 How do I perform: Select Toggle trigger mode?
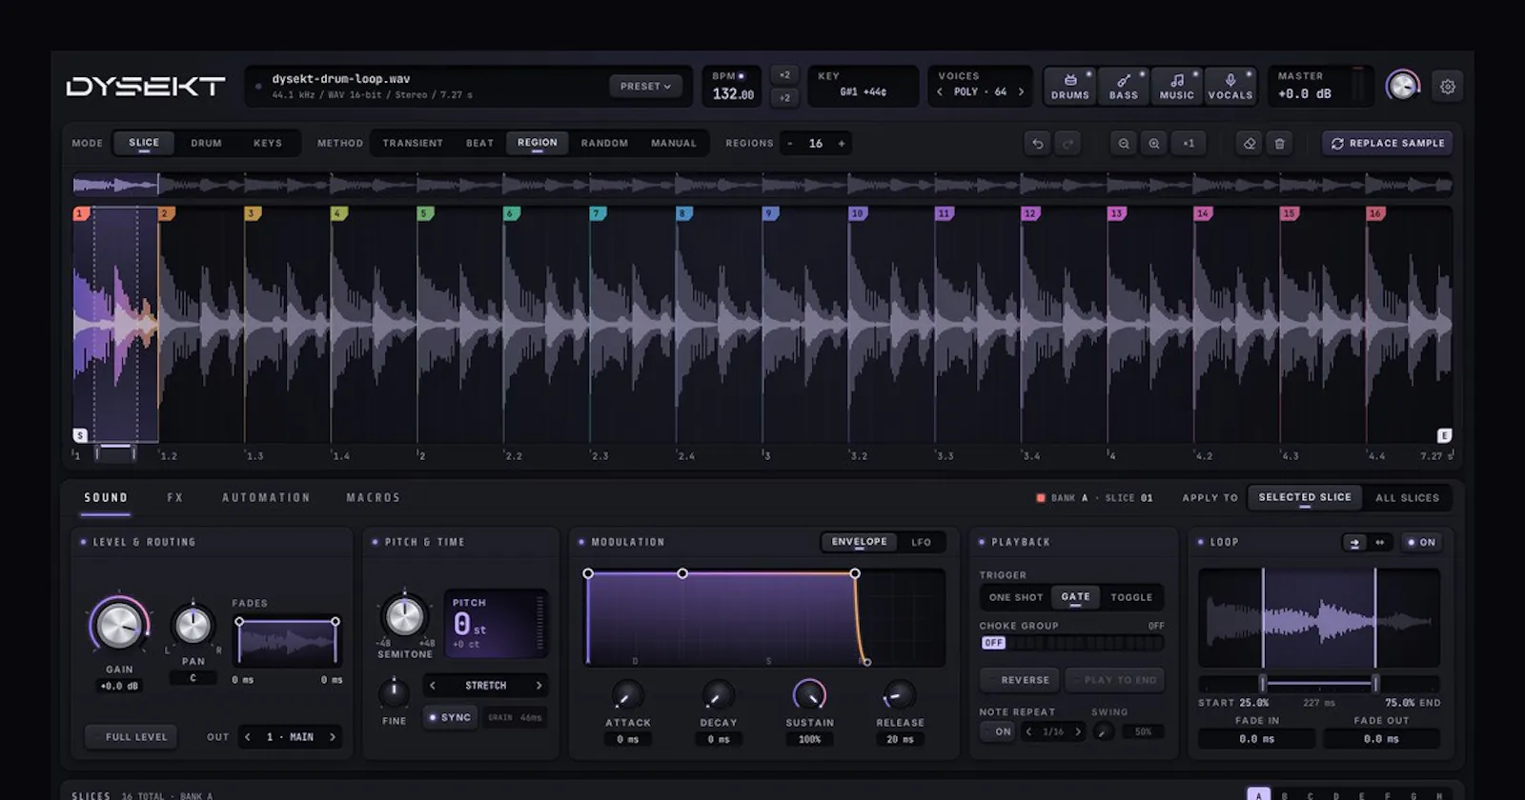point(1132,597)
